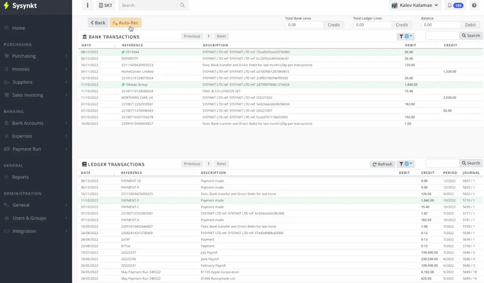
Task: Click the Invoices sidebar icon
Action: tap(6, 69)
